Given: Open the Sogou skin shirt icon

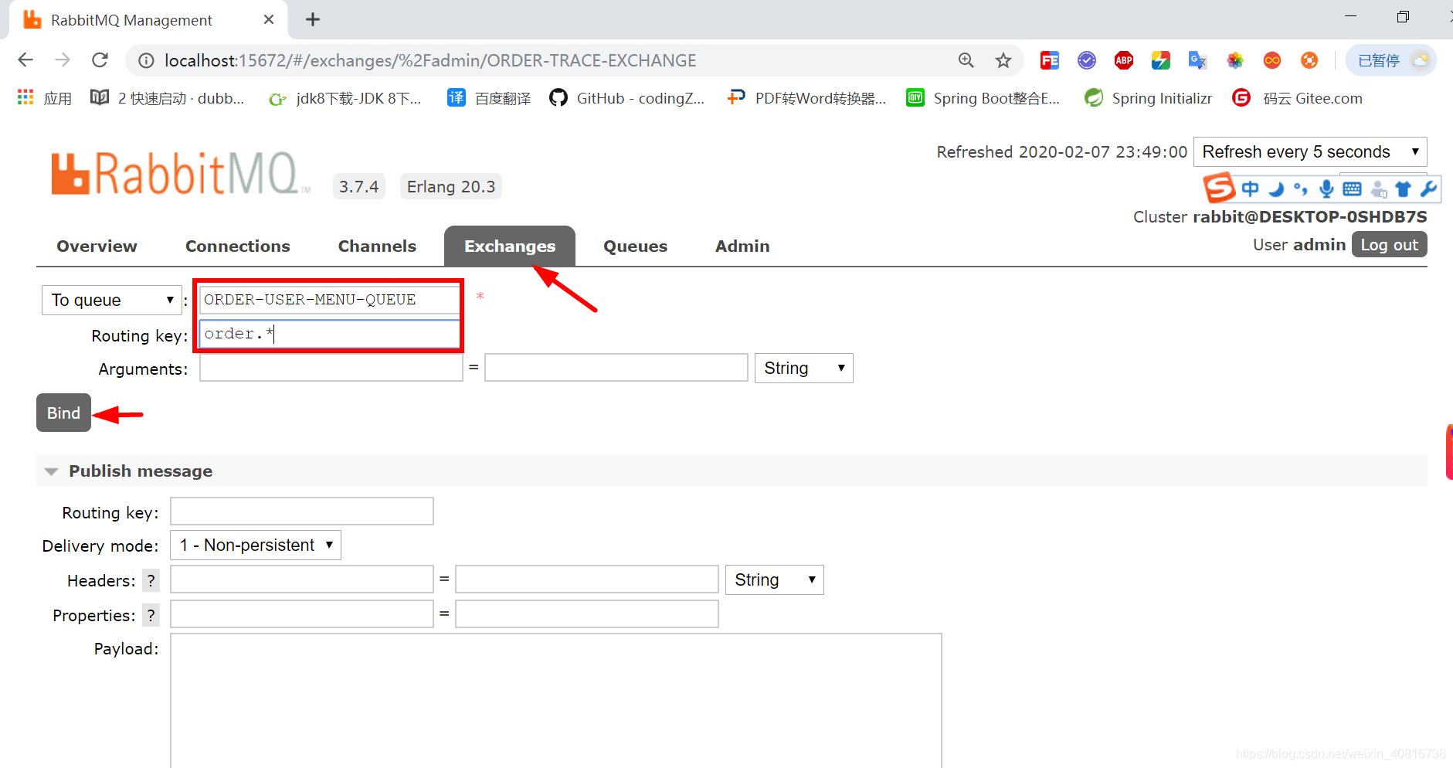Looking at the screenshot, I should [x=1404, y=189].
